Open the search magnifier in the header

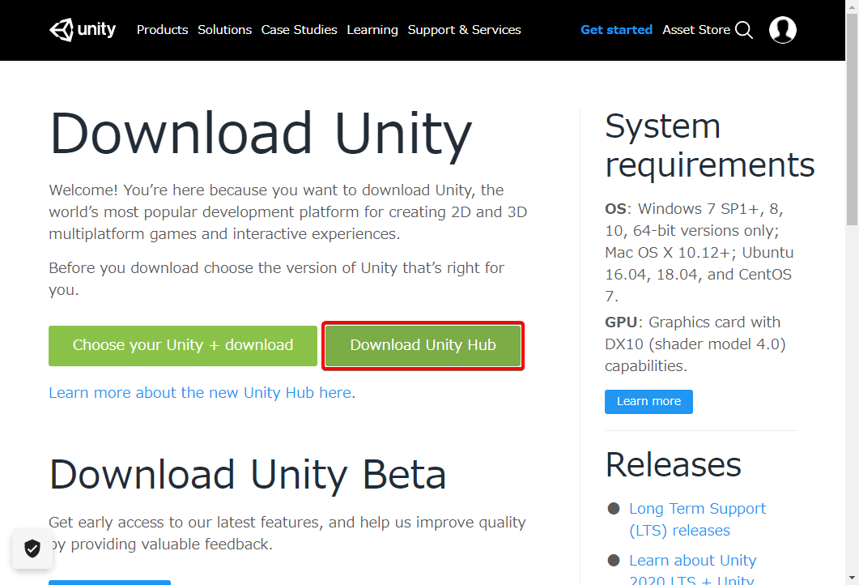coord(744,29)
